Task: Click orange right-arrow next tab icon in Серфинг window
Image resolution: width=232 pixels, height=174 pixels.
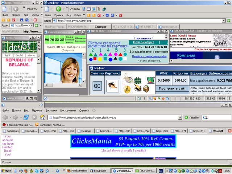Action: point(94,15)
